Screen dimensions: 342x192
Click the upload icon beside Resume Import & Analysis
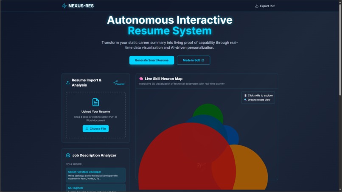68,83
